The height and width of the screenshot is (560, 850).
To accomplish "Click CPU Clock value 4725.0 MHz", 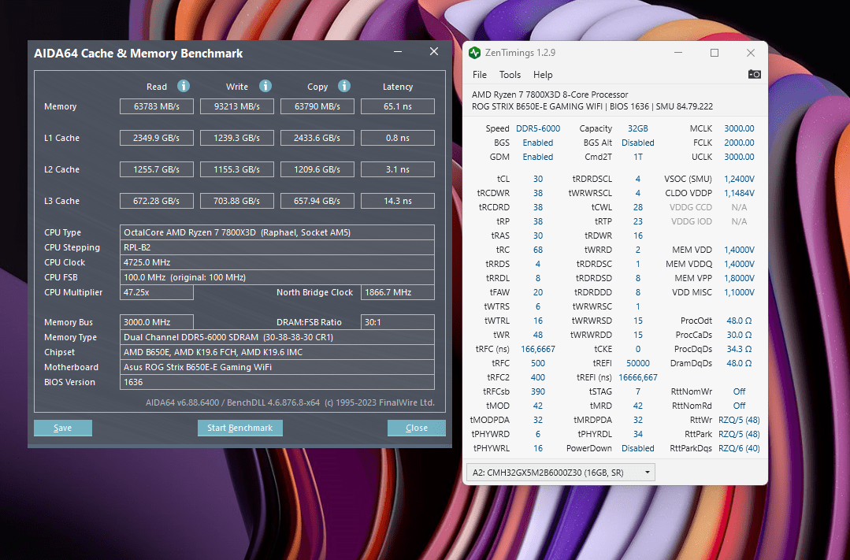I will pos(277,262).
